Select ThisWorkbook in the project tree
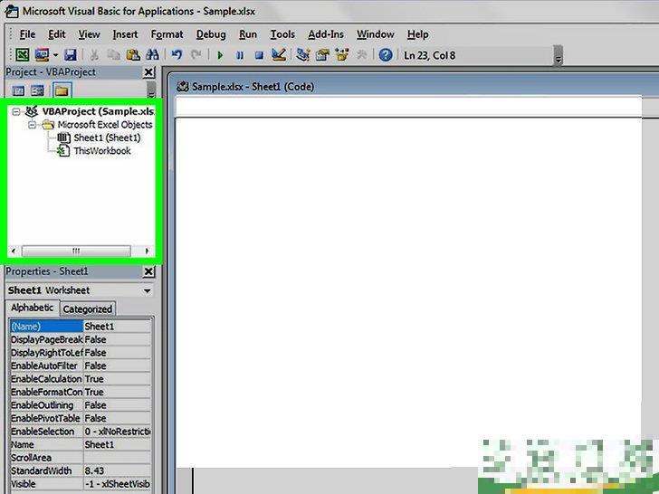The height and width of the screenshot is (494, 659). tap(101, 151)
